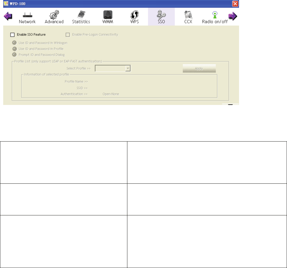Click the Apply button
Image resolution: width=287 pixels, height=268 pixels.
click(199, 68)
